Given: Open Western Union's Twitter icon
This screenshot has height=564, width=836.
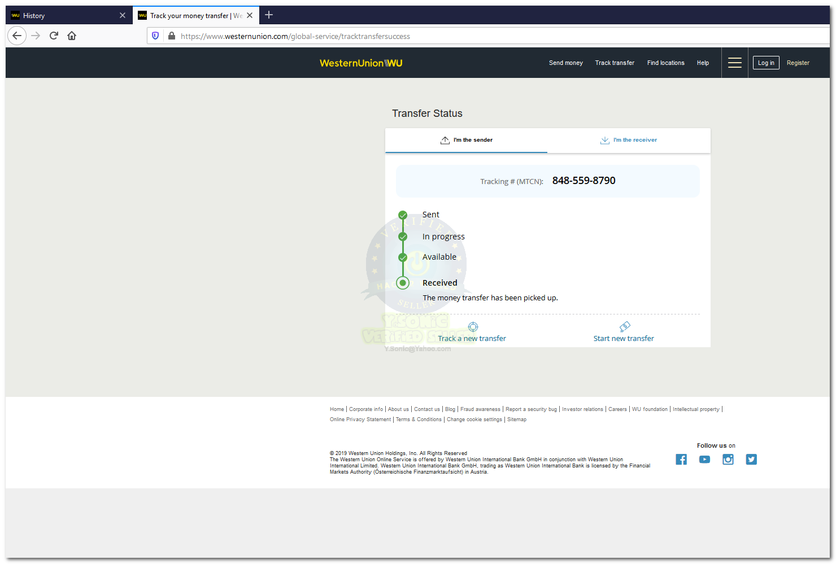Looking at the screenshot, I should (751, 460).
